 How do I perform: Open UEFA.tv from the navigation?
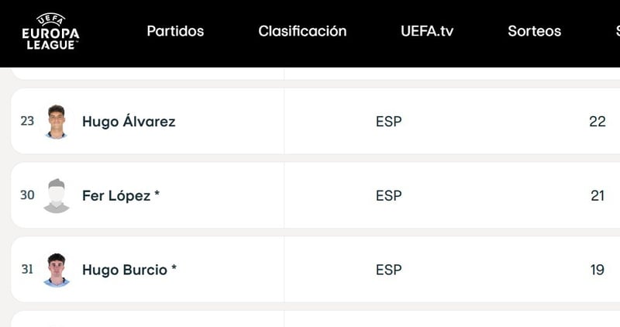(427, 31)
